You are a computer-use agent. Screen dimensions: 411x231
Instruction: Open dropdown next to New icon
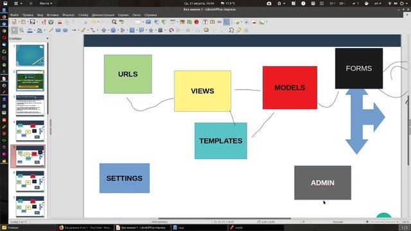pos(19,22)
